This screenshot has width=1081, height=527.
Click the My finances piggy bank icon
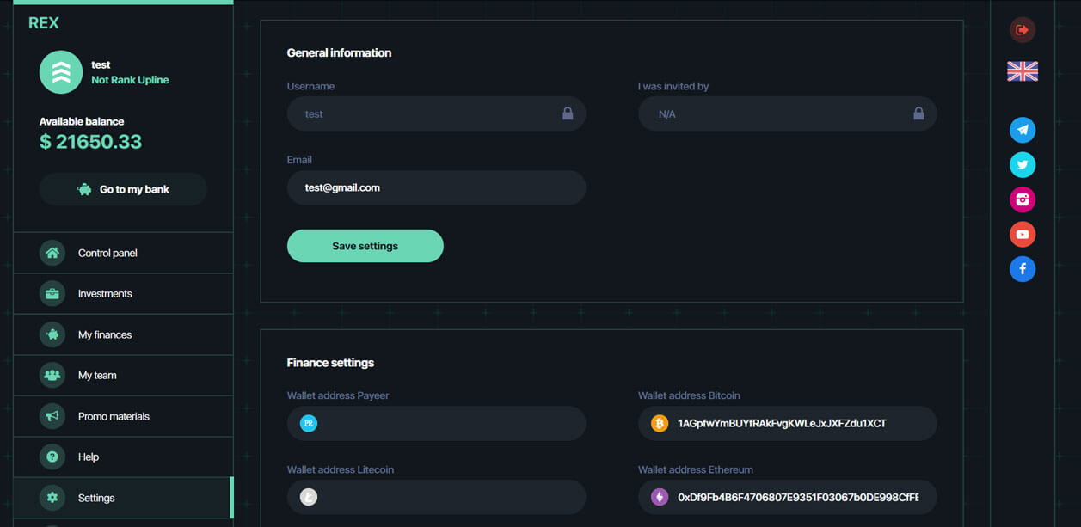click(52, 334)
